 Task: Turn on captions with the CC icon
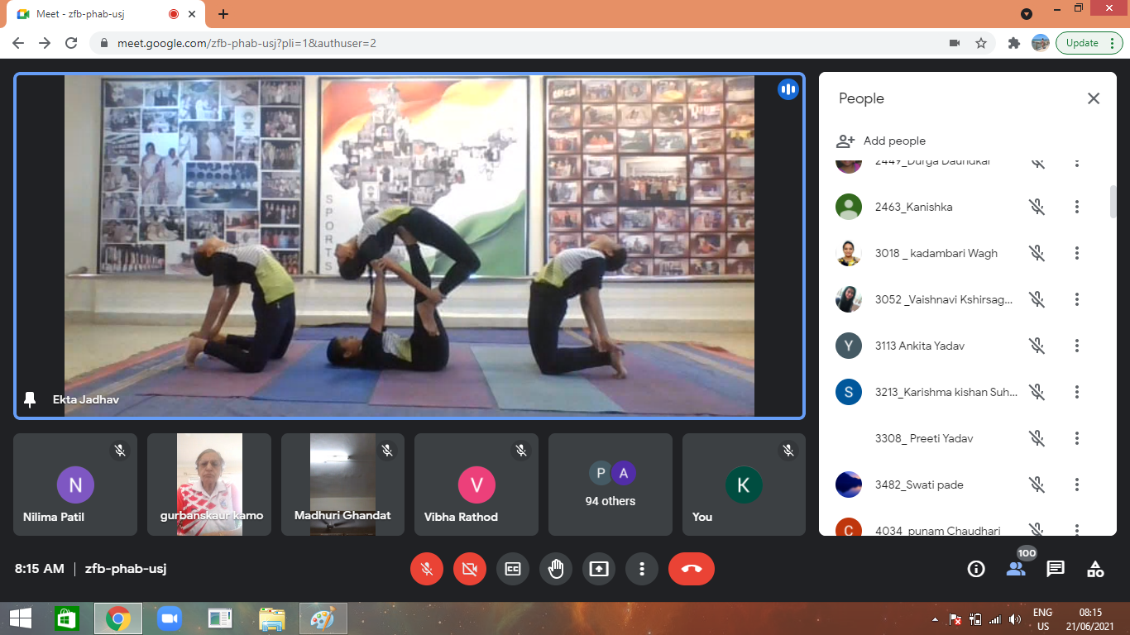tap(513, 569)
